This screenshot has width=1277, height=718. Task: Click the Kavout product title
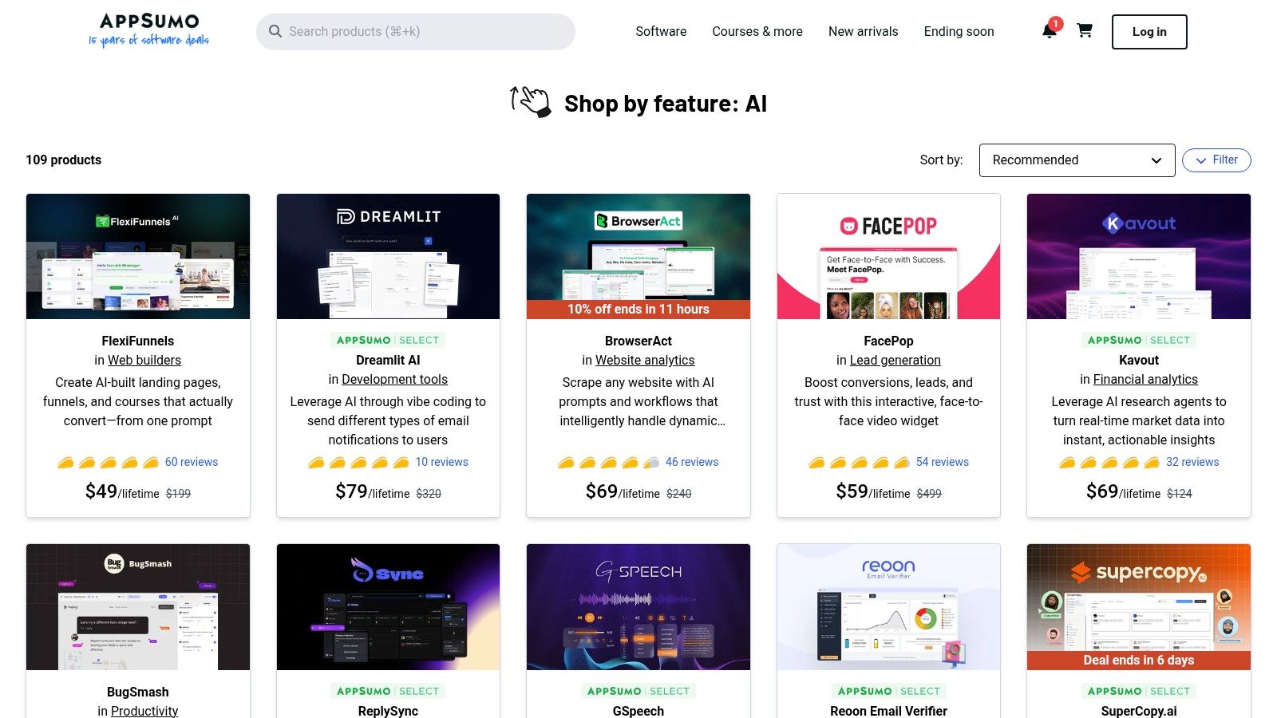tap(1139, 360)
